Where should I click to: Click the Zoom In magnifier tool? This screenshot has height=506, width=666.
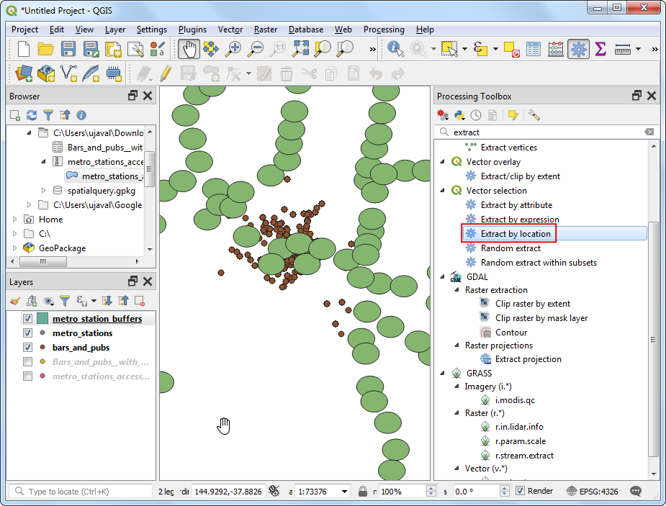tap(233, 49)
